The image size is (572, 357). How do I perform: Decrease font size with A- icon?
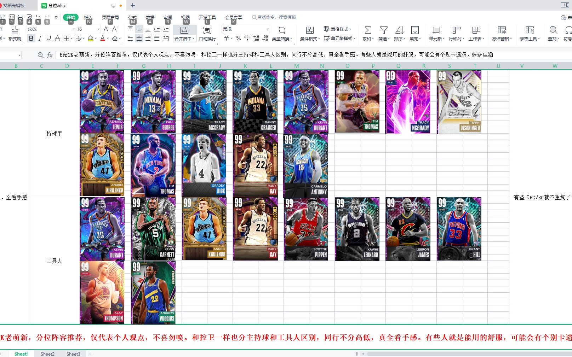point(115,29)
